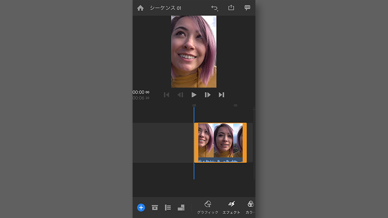Grab the clip's right orange trim handle

pos(245,143)
